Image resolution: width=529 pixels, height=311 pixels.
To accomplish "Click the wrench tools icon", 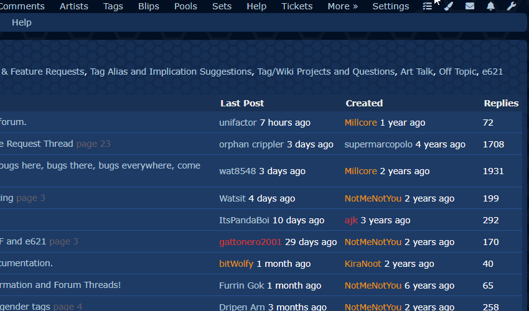I will tap(512, 6).
